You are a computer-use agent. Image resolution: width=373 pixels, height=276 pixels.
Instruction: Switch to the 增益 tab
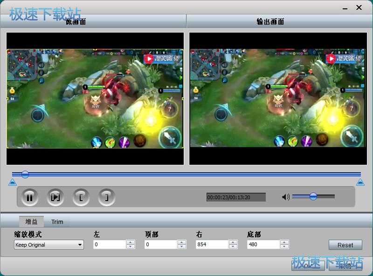[31, 222]
